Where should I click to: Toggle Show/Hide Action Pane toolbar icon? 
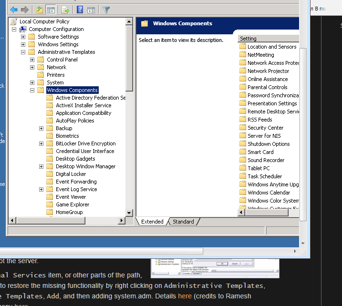pos(91,10)
